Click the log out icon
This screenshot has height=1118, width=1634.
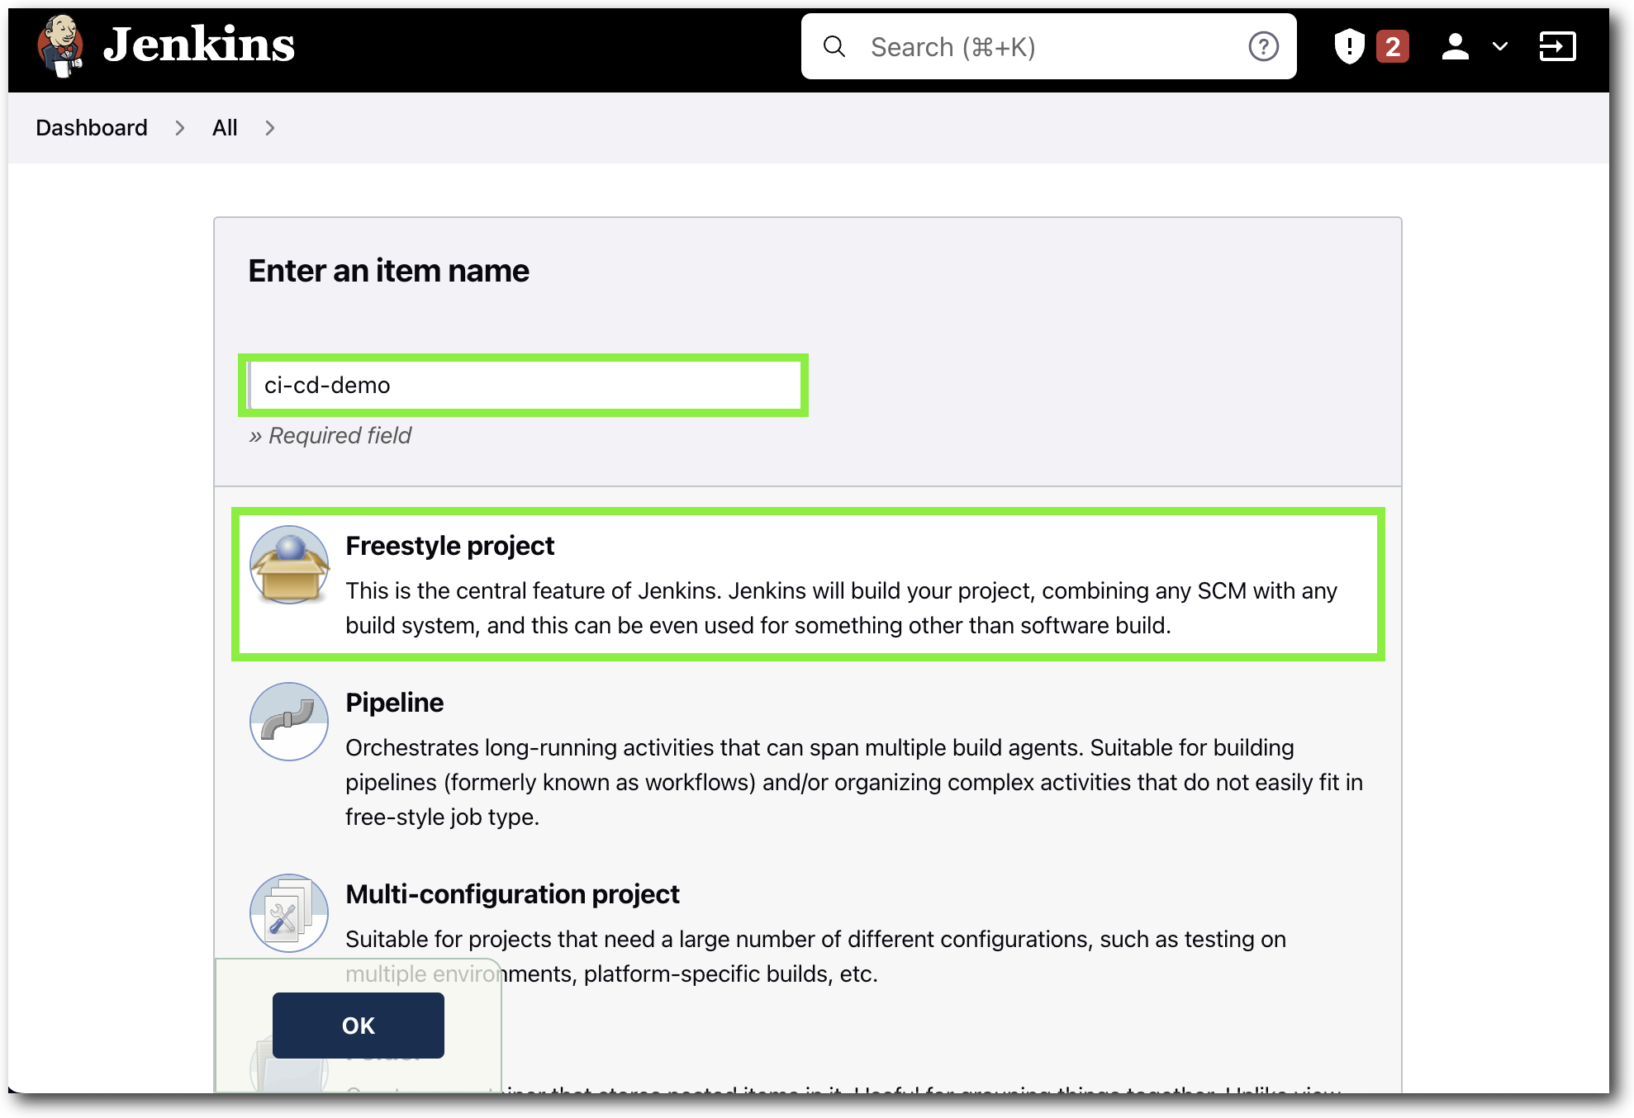[1557, 46]
